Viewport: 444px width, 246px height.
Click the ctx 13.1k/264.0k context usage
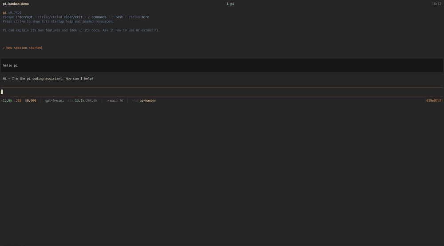pos(83,100)
